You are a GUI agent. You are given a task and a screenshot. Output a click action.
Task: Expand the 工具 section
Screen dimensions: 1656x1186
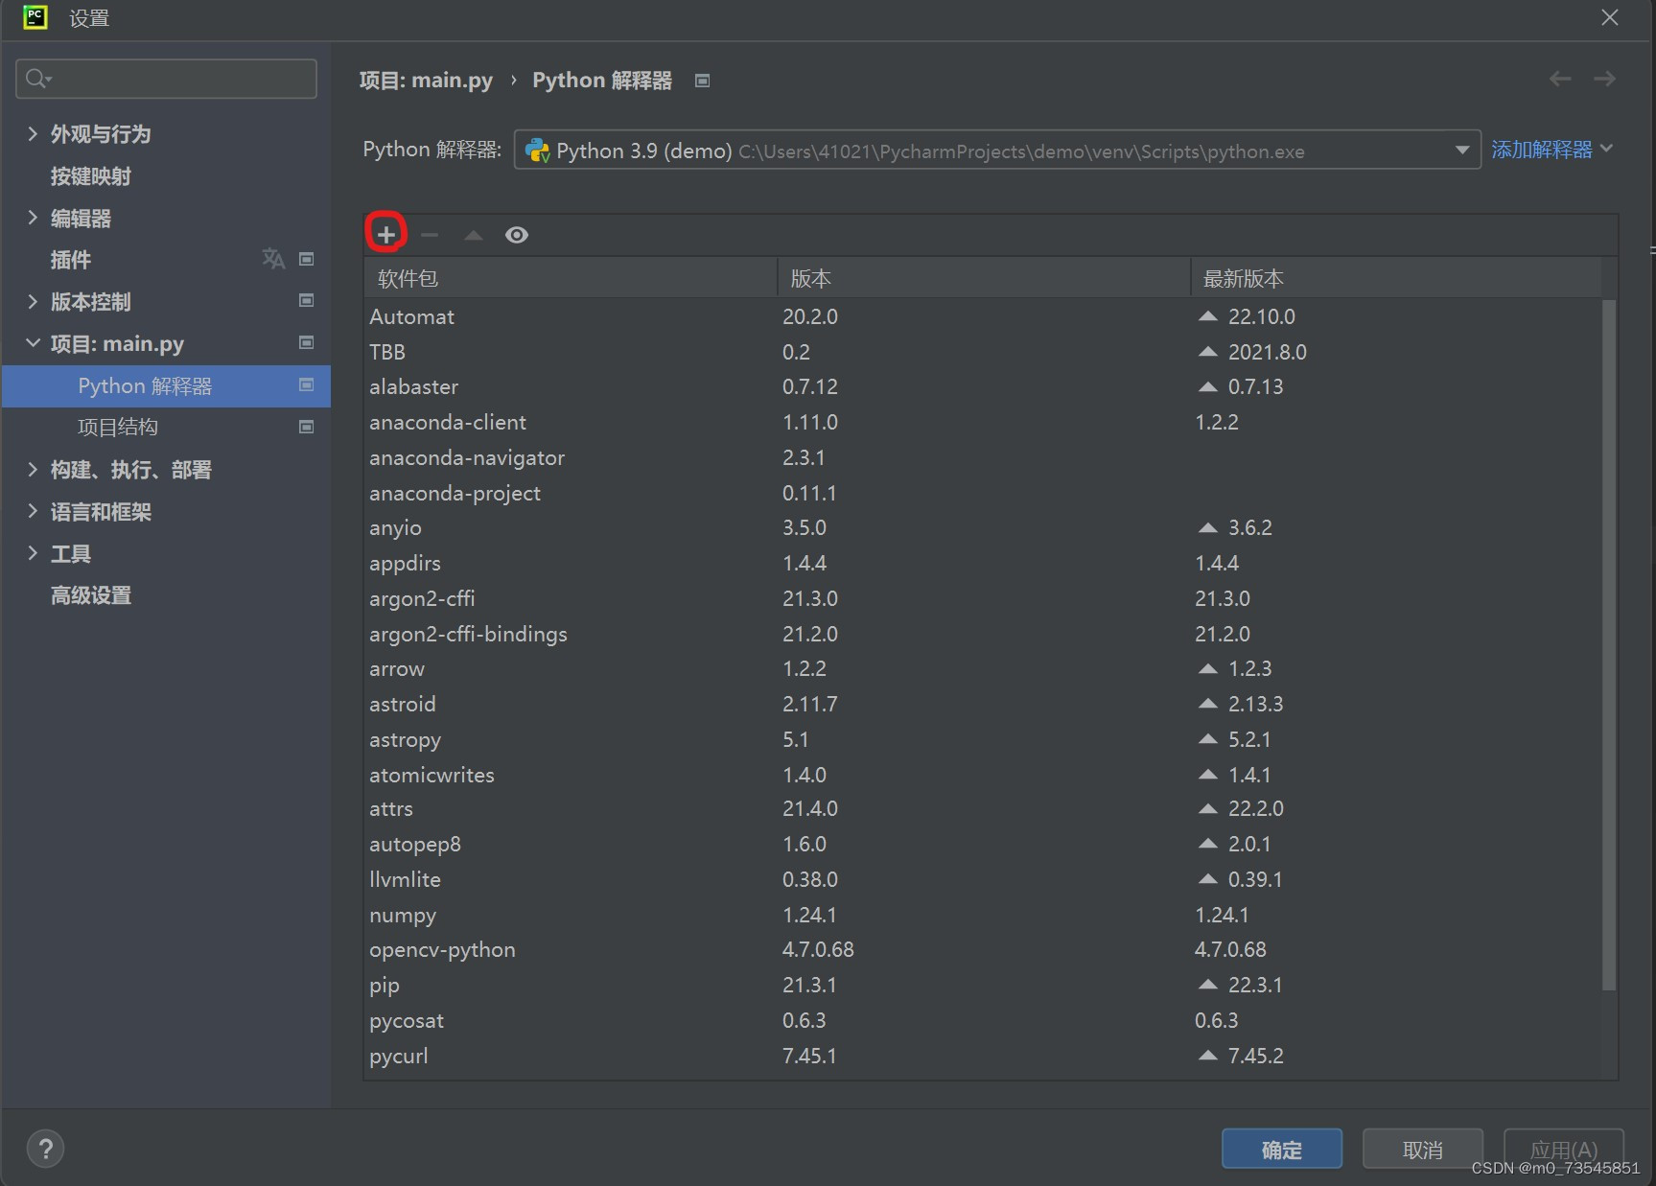point(33,553)
